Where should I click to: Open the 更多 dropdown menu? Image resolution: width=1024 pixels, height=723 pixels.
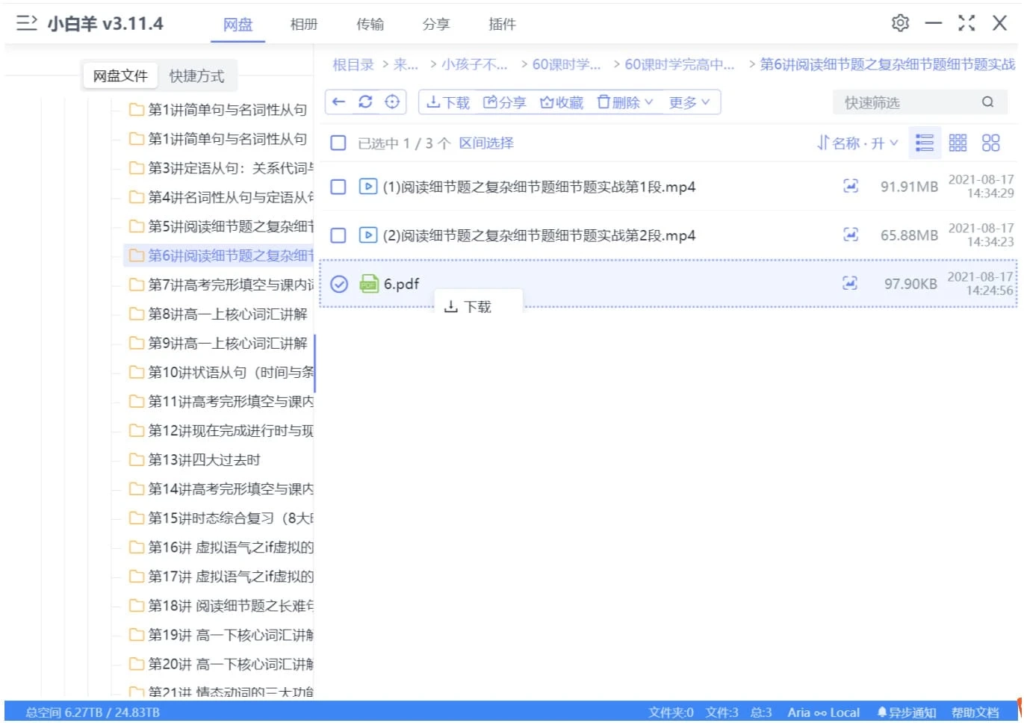click(x=689, y=102)
